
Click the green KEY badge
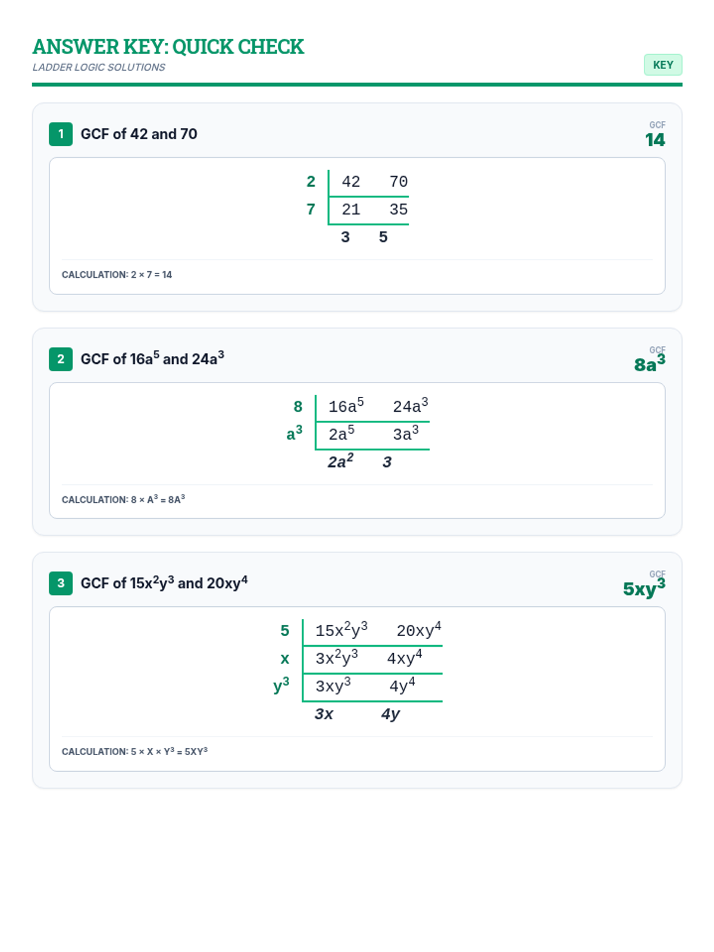tap(663, 65)
